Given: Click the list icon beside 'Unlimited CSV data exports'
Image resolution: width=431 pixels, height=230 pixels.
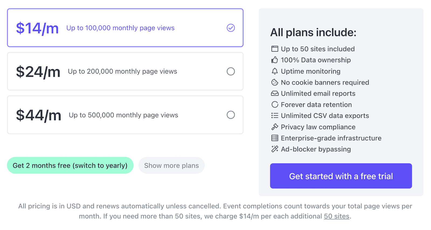Looking at the screenshot, I should point(274,116).
